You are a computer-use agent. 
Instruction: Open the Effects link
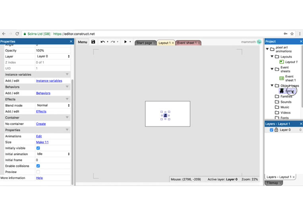[x=41, y=112]
